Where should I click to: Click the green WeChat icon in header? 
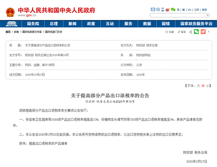(x=173, y=10)
